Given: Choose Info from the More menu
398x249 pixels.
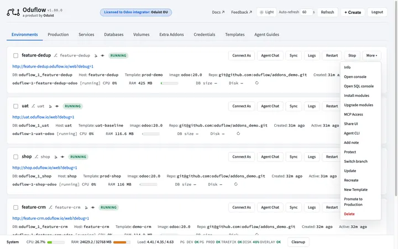Looking at the screenshot, I should 360,68.
